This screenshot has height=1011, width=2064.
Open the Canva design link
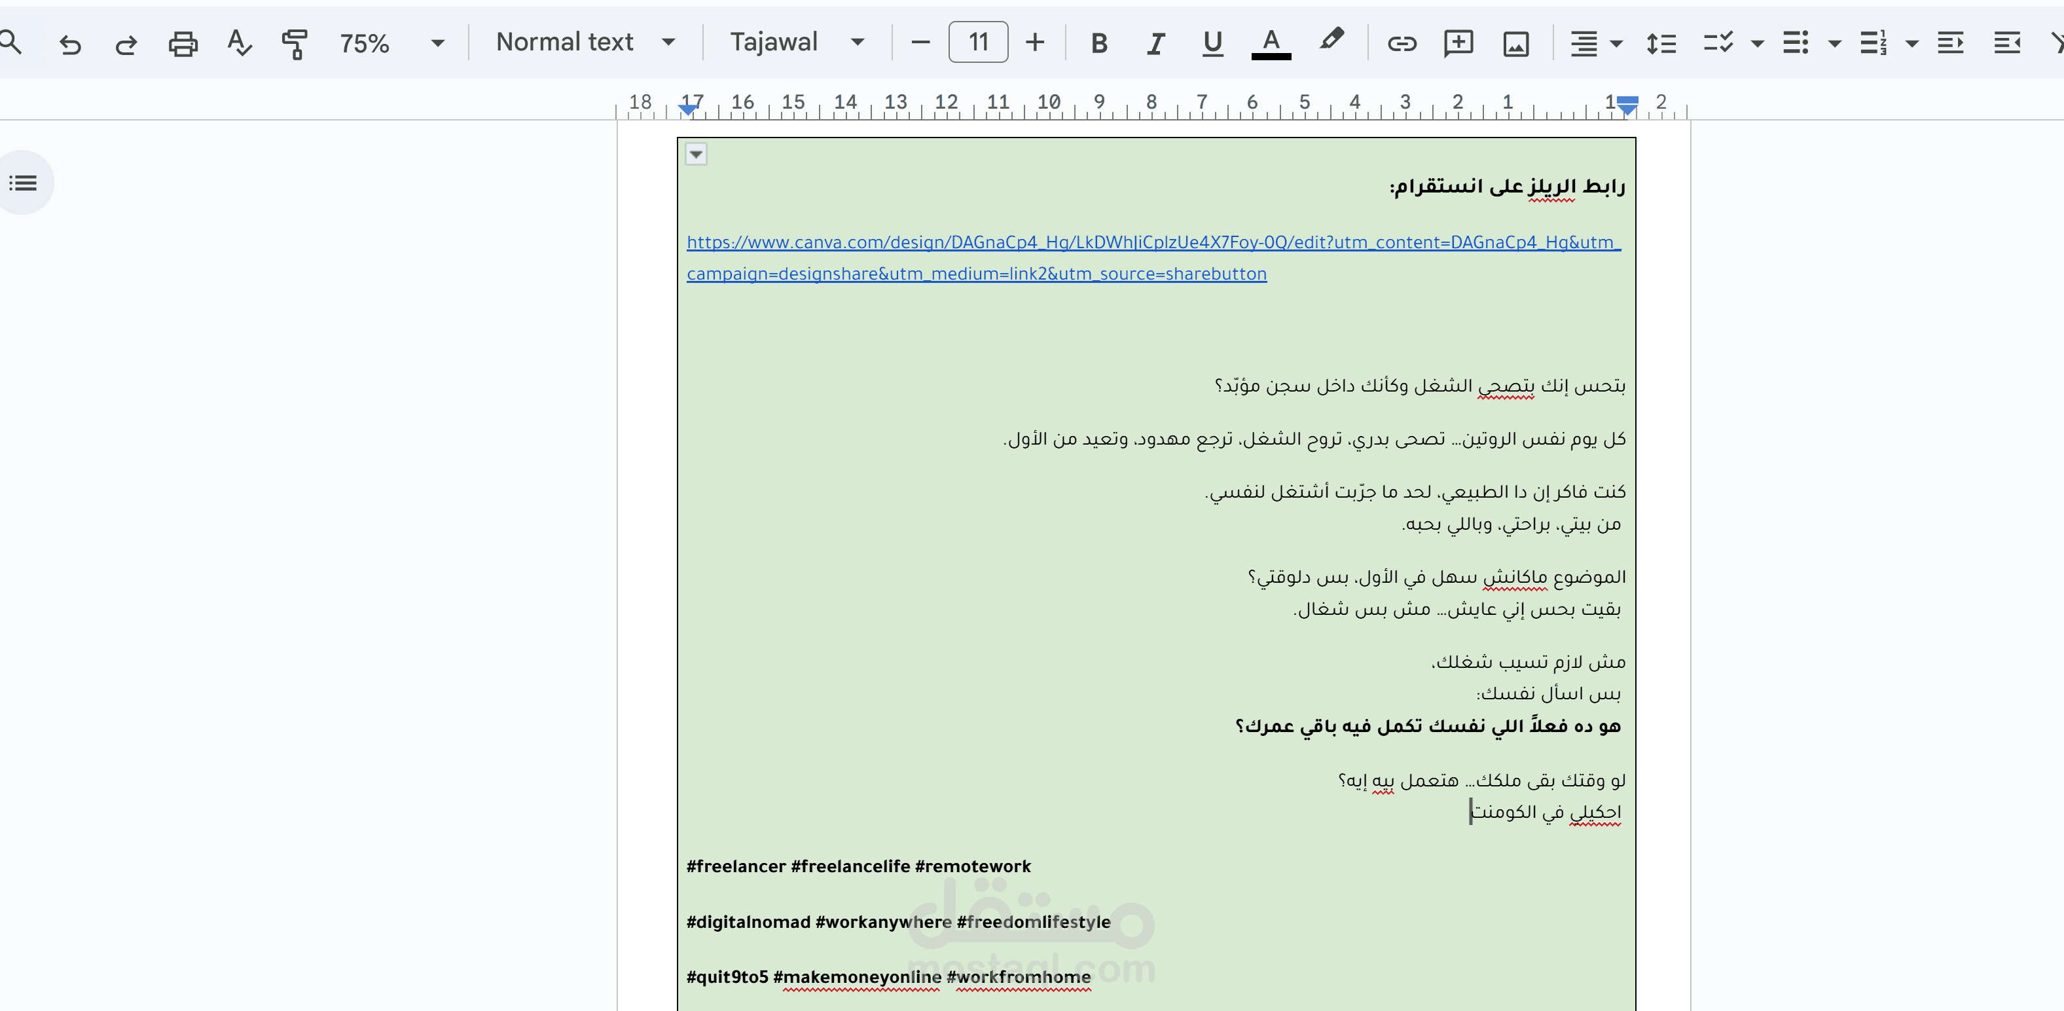point(1153,257)
